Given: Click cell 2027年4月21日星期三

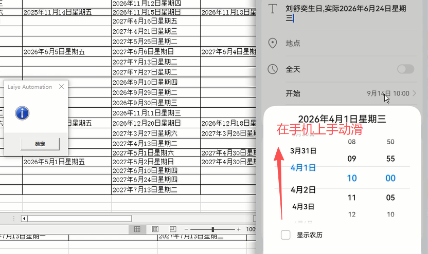Looking at the screenshot, I should coord(156,31).
